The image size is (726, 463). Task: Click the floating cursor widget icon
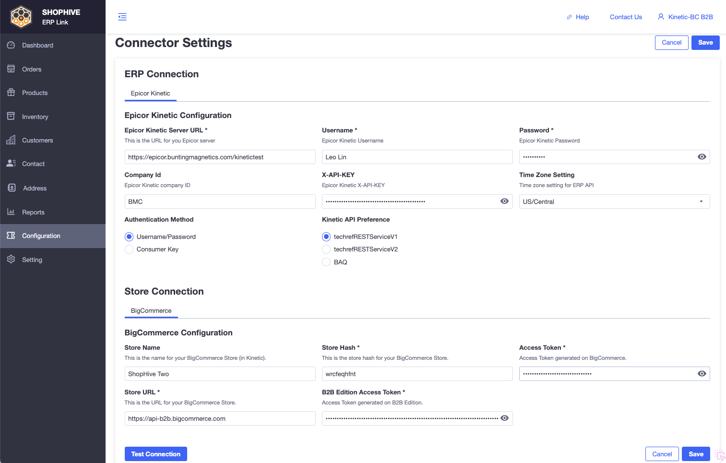(x=720, y=455)
